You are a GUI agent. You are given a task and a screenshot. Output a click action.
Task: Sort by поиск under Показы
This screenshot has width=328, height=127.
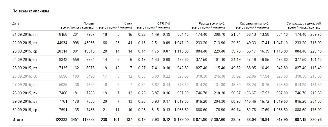click(x=75, y=28)
